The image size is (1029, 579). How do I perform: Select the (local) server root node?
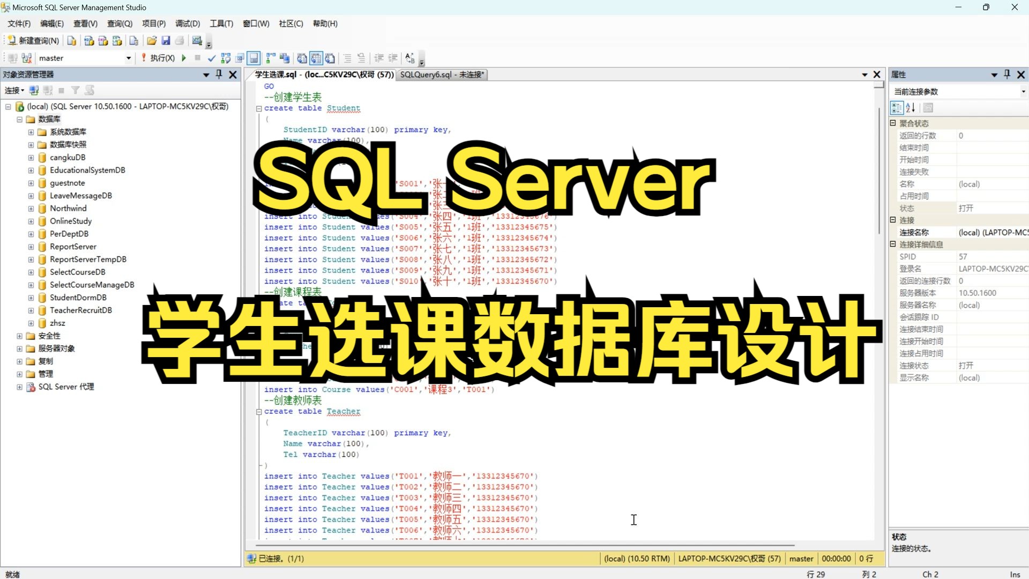(128, 107)
